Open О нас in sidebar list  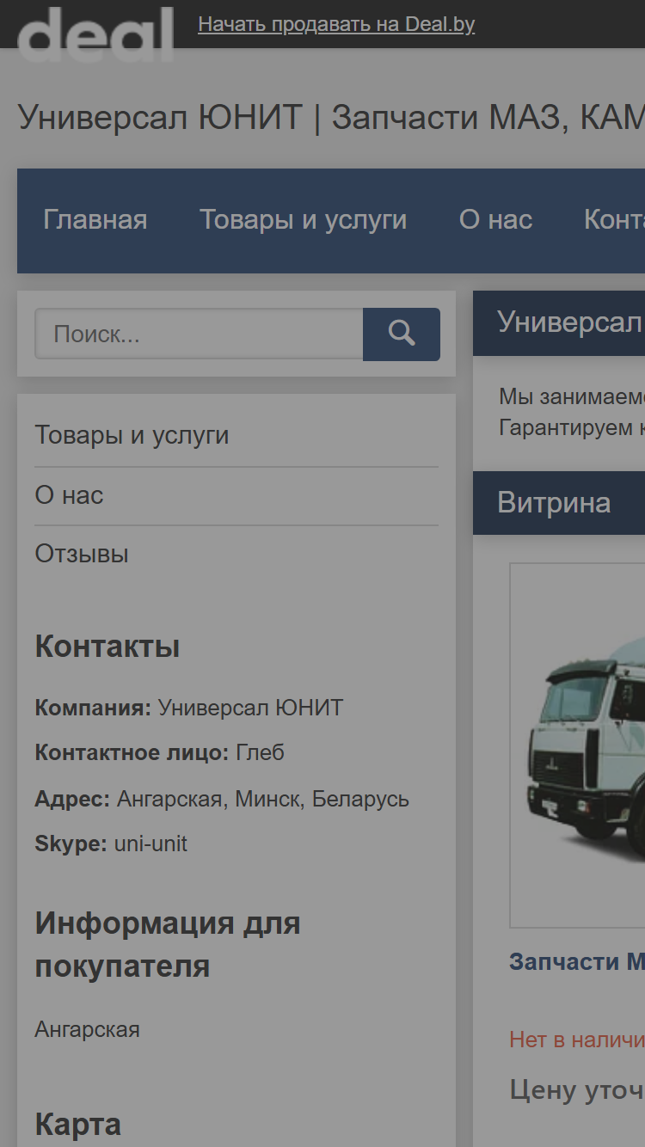tap(69, 495)
